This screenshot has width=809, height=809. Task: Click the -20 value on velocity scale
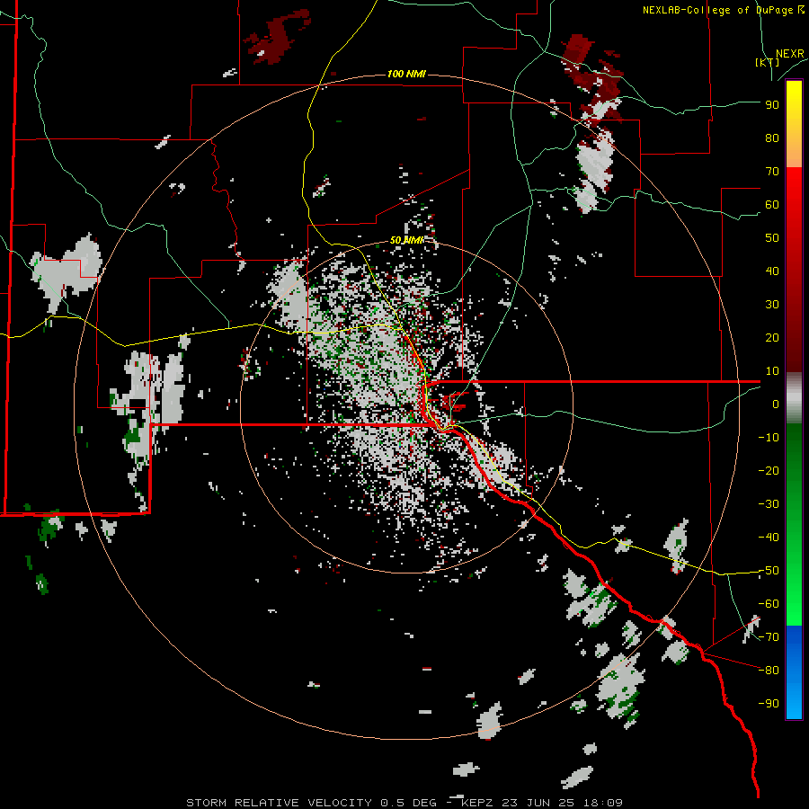point(769,471)
